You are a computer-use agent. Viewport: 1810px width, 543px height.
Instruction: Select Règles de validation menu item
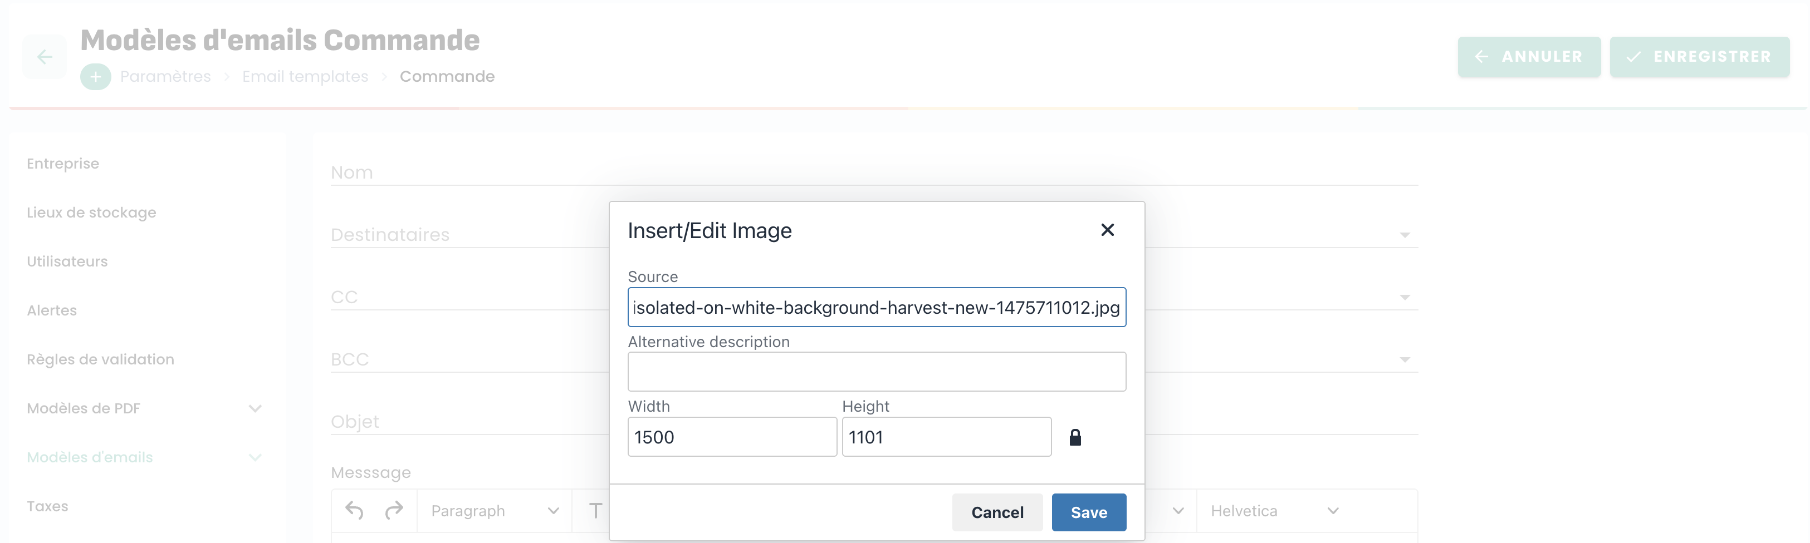coord(100,359)
